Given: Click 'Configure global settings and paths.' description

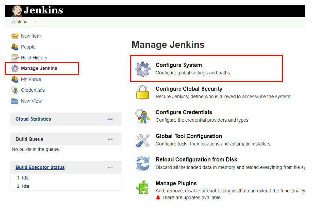Looking at the screenshot, I should tap(193, 73).
